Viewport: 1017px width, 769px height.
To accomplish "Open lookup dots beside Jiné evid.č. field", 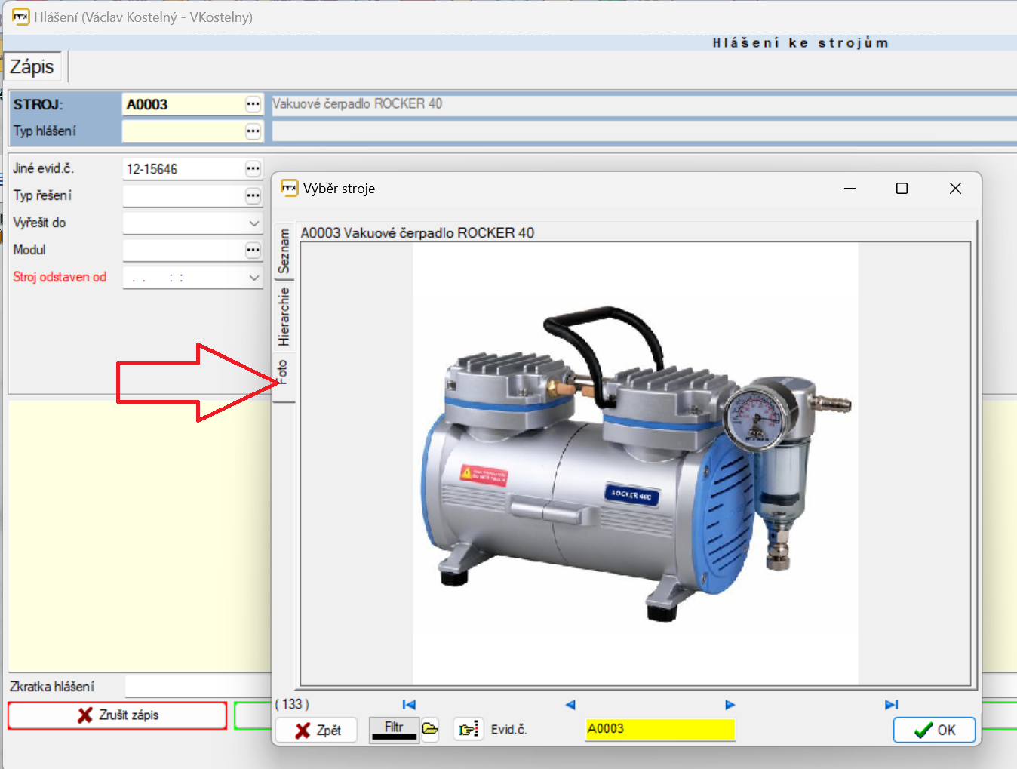I will (x=253, y=169).
